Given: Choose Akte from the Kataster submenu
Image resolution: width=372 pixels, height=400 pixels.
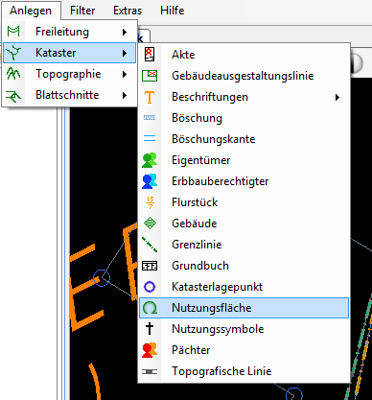Looking at the screenshot, I should [244, 55].
